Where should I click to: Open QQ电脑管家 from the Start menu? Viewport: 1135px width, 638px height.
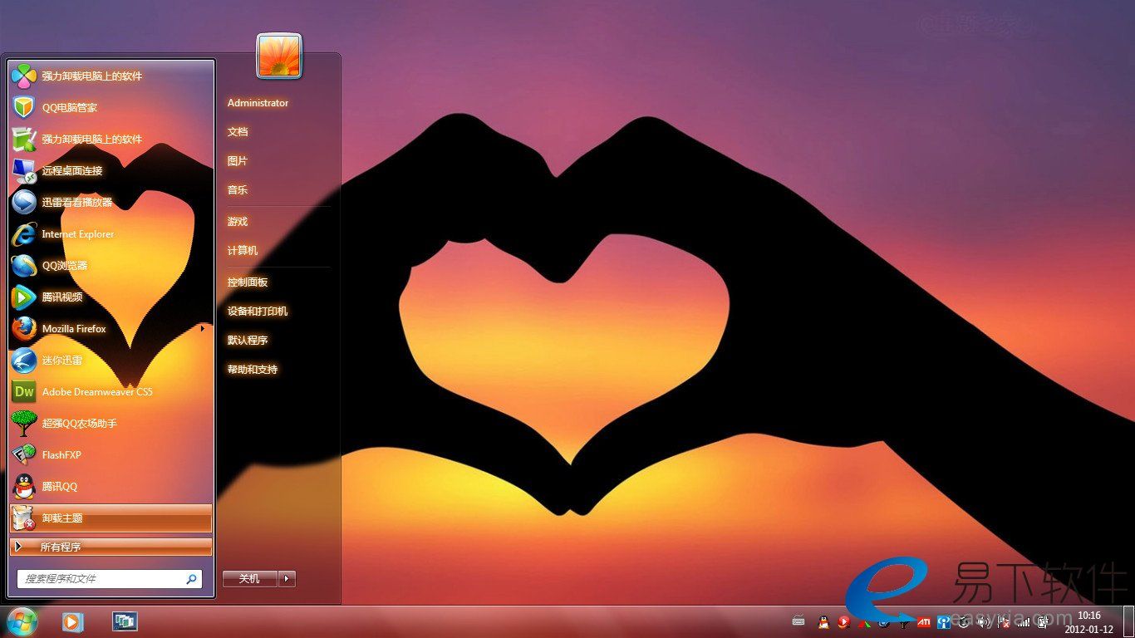(111, 108)
